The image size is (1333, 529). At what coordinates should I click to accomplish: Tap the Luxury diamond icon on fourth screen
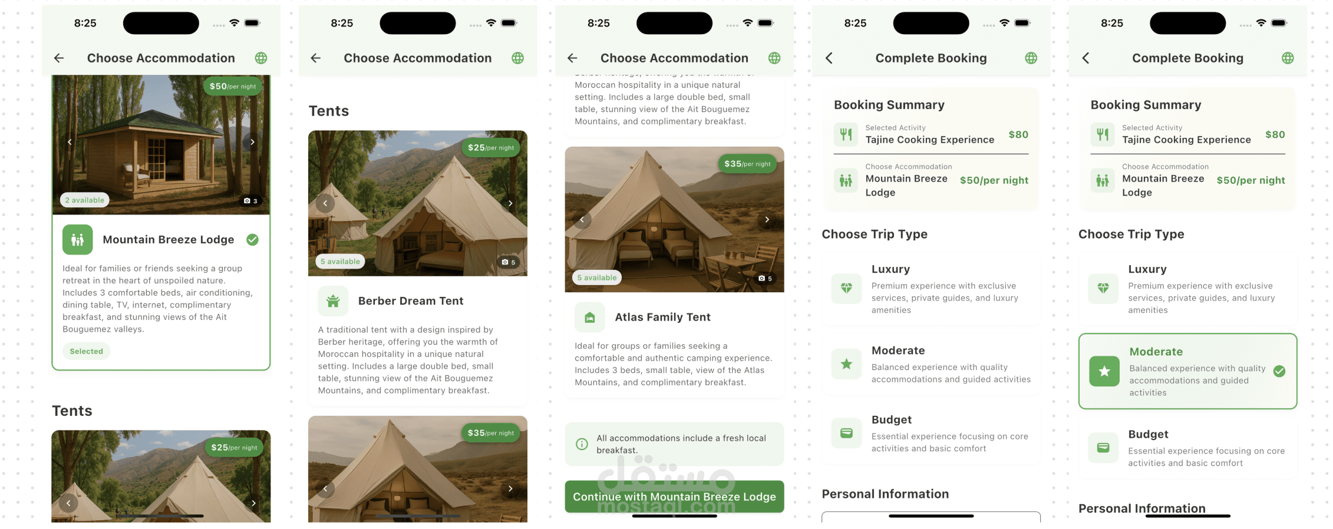coord(846,289)
